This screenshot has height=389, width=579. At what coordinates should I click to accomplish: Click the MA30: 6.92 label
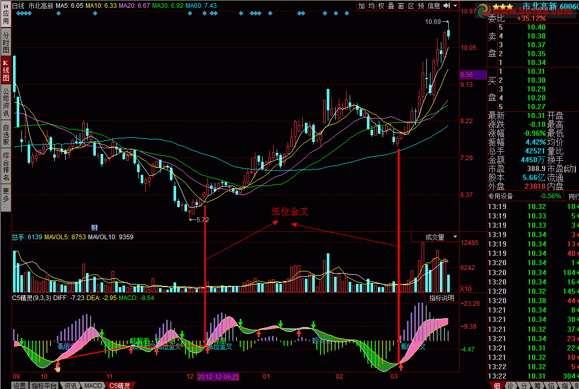(168, 6)
